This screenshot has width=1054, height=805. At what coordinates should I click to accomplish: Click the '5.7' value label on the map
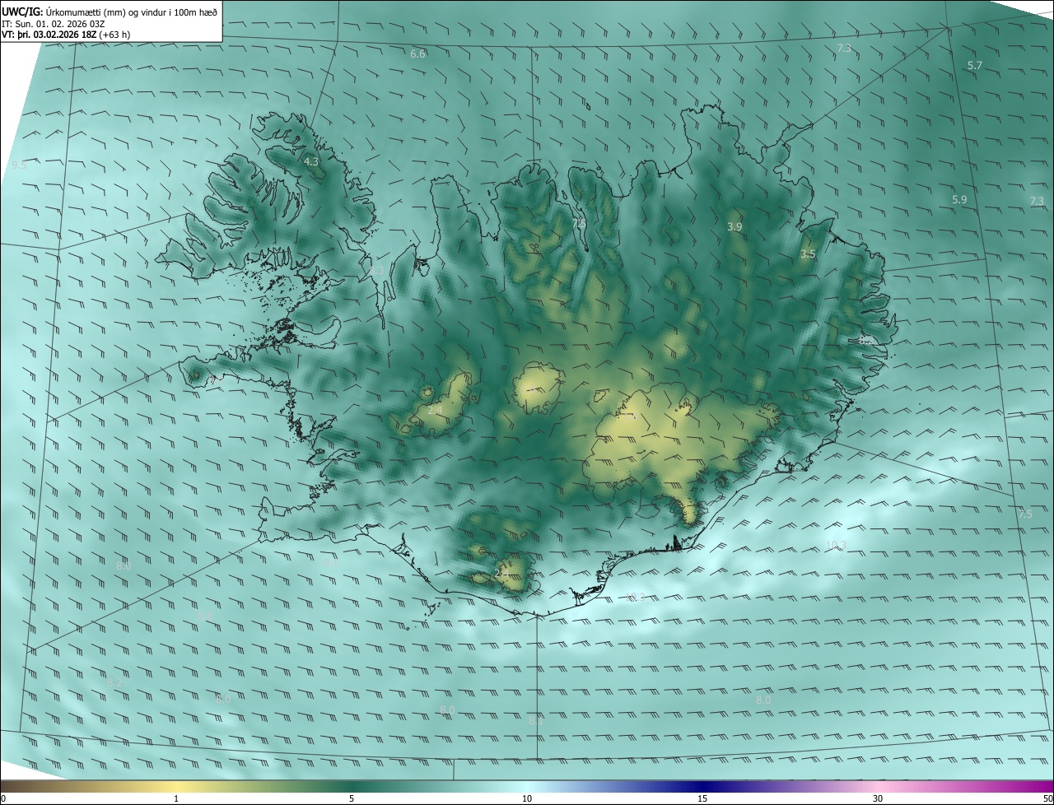point(975,65)
